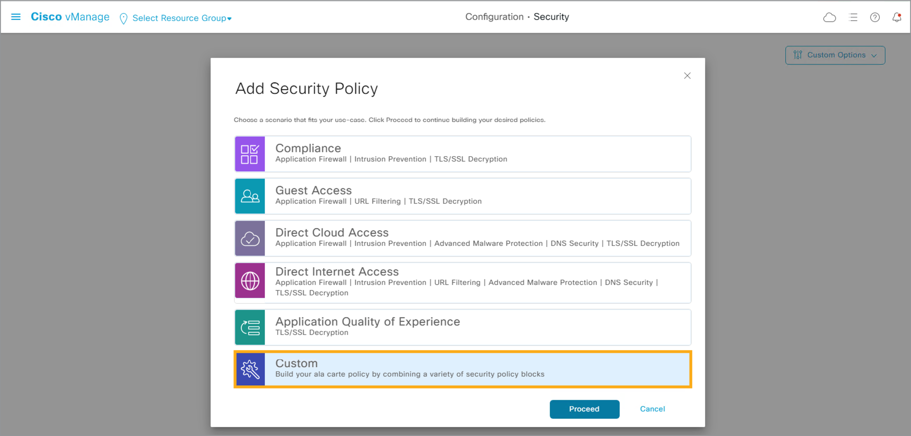Select the Direct Internet Access title

pos(337,272)
